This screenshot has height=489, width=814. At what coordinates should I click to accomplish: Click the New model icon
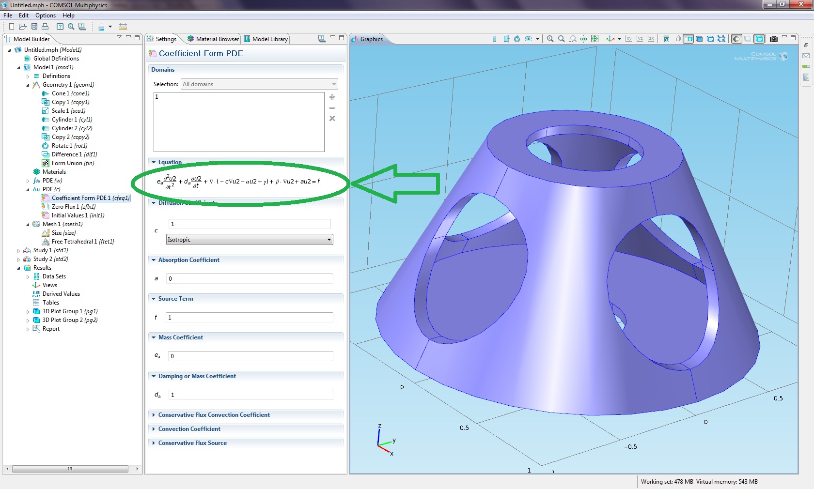point(12,27)
